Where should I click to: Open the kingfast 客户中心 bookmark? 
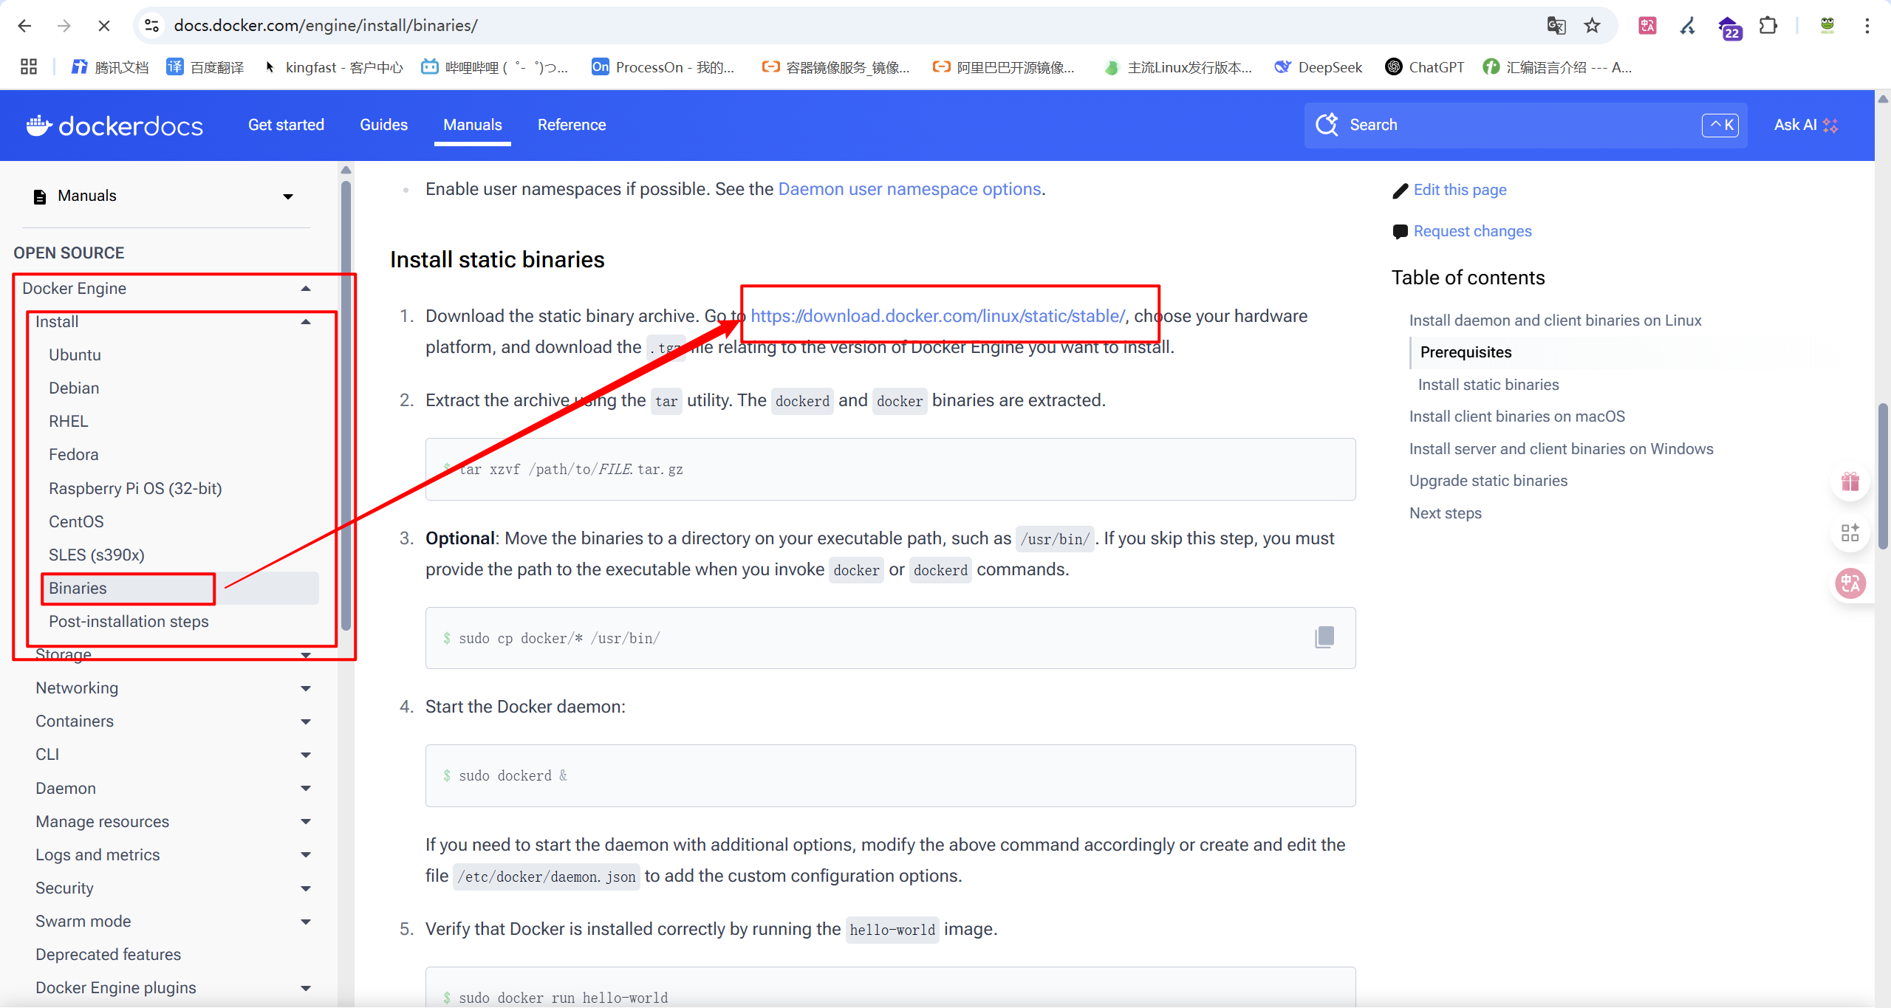coord(333,67)
